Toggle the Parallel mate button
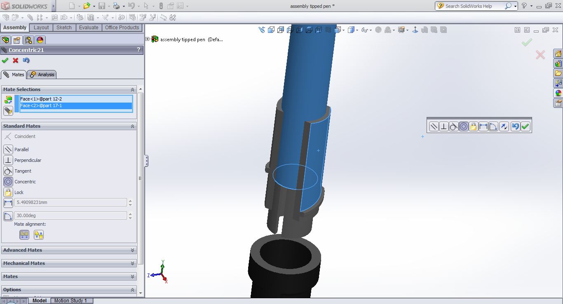The image size is (563, 304). click(8, 150)
